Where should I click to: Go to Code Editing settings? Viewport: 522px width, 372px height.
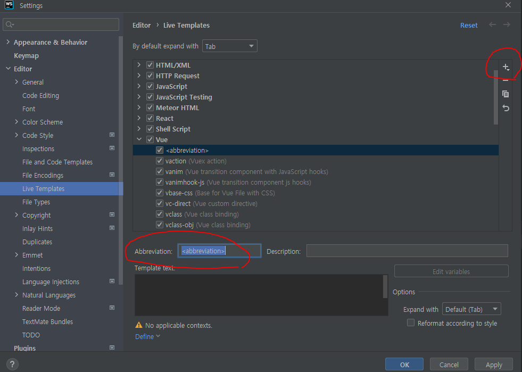(x=40, y=96)
